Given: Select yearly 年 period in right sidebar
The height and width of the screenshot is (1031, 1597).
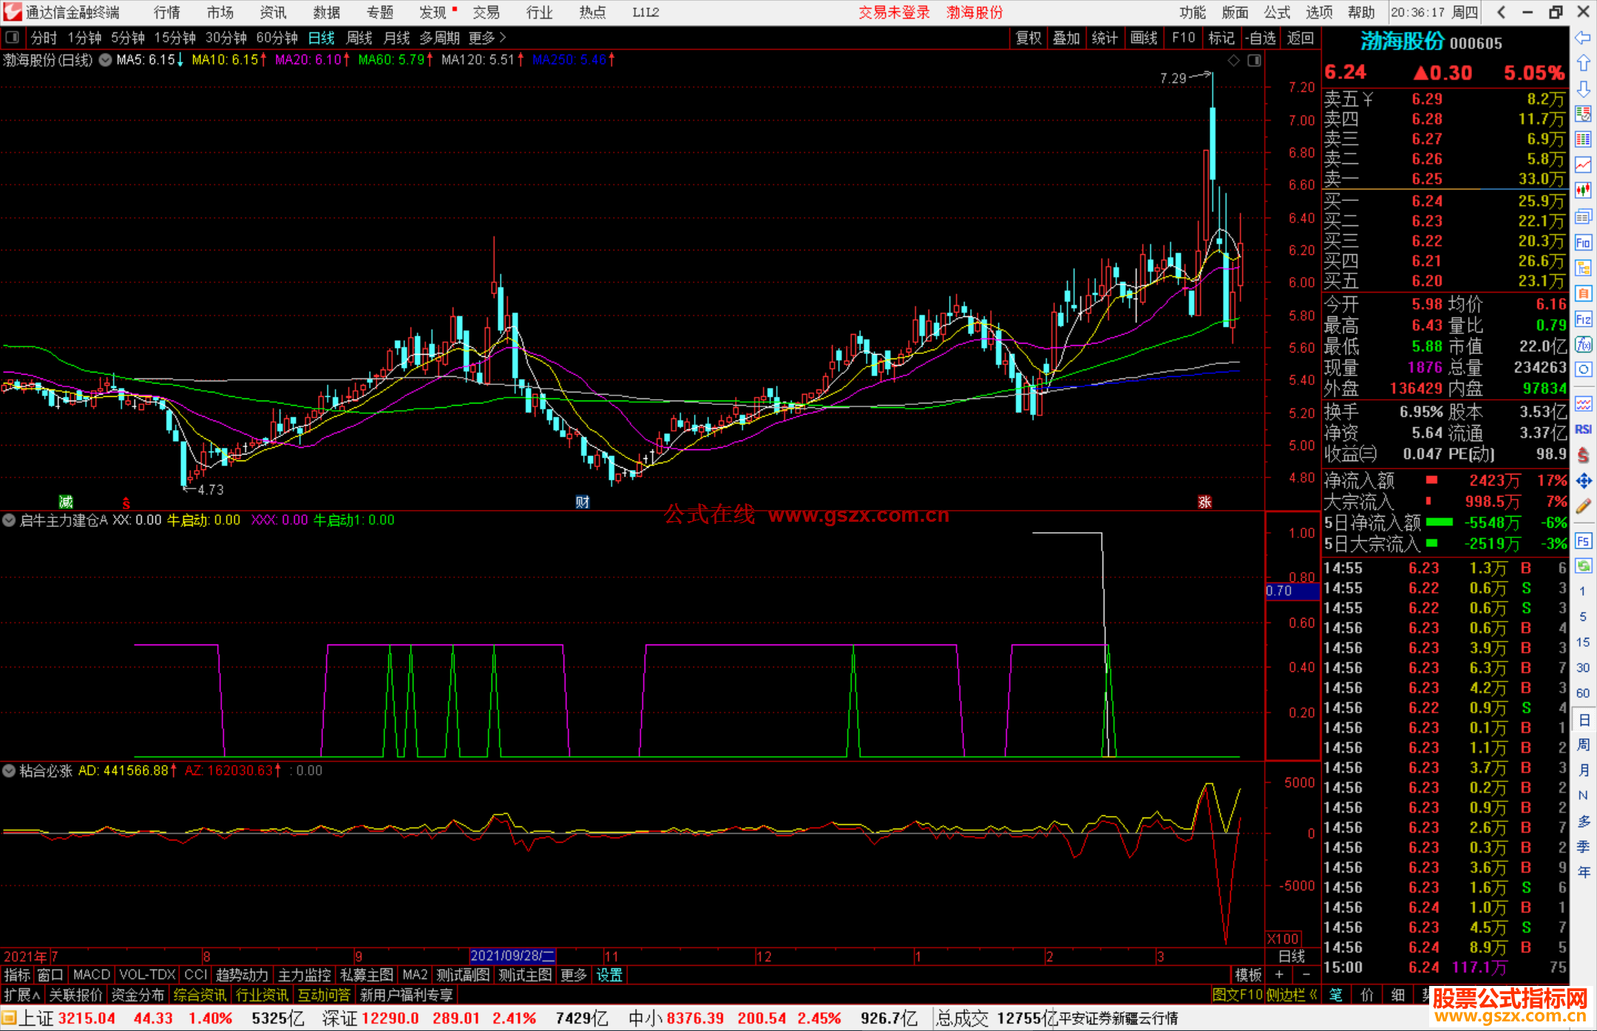Looking at the screenshot, I should click(x=1583, y=872).
